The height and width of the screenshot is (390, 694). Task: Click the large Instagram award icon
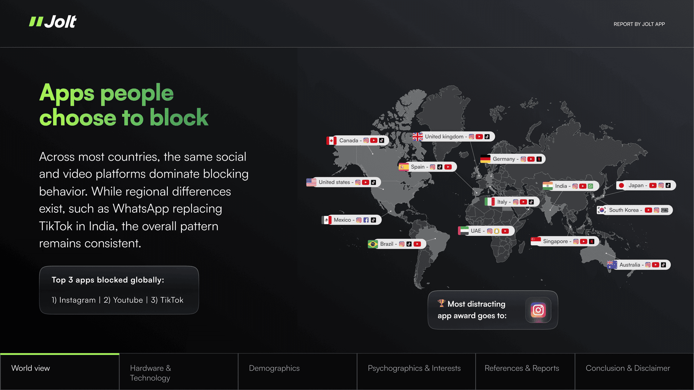538,310
